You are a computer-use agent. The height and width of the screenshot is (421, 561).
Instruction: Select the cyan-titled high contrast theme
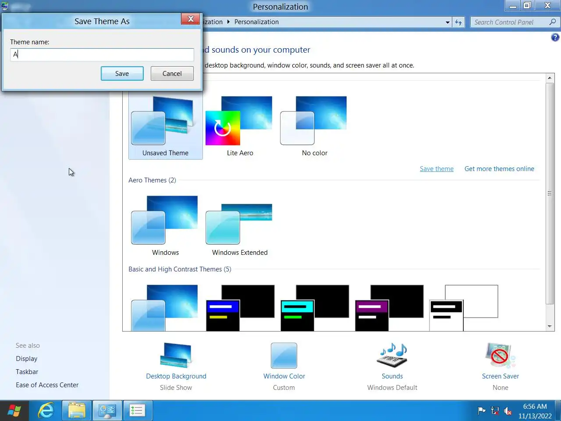(314, 308)
